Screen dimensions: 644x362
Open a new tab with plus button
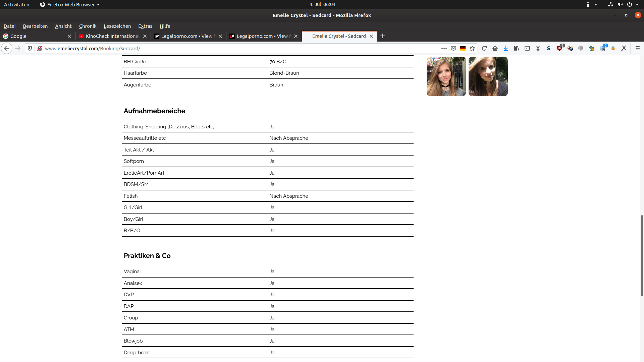coord(383,36)
